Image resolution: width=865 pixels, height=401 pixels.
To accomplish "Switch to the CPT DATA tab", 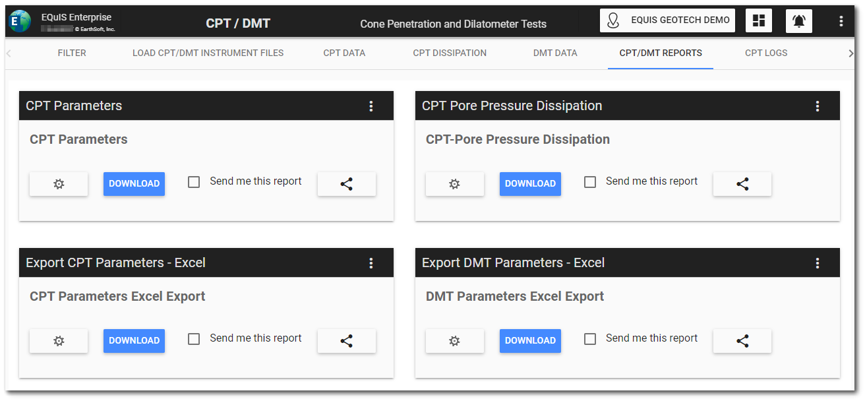I will click(x=343, y=53).
